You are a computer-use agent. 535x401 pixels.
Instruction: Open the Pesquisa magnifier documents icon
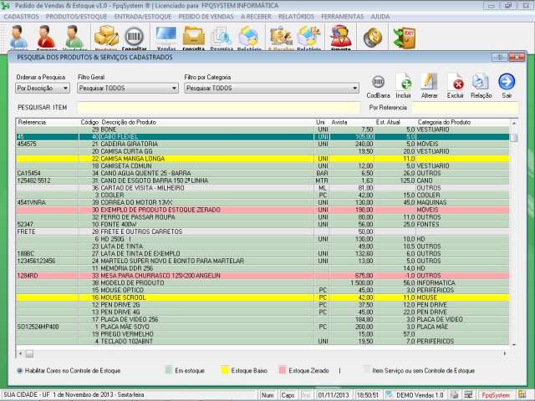(x=222, y=37)
